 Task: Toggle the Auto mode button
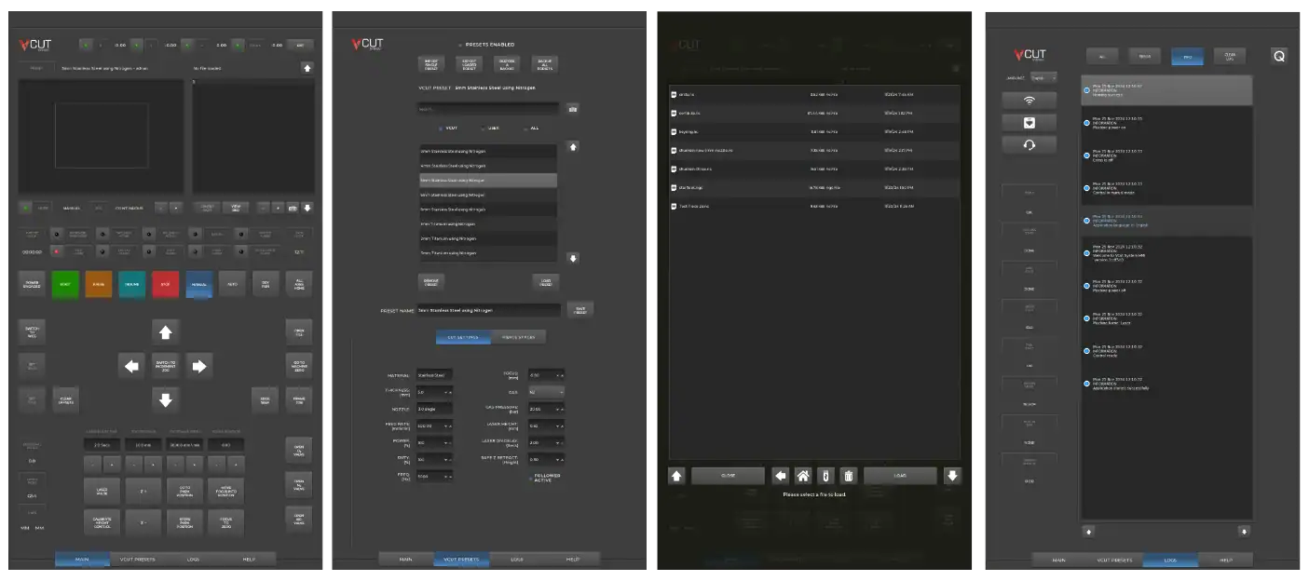tap(233, 284)
